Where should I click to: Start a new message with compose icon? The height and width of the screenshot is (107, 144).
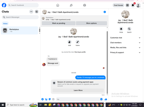click(37, 12)
